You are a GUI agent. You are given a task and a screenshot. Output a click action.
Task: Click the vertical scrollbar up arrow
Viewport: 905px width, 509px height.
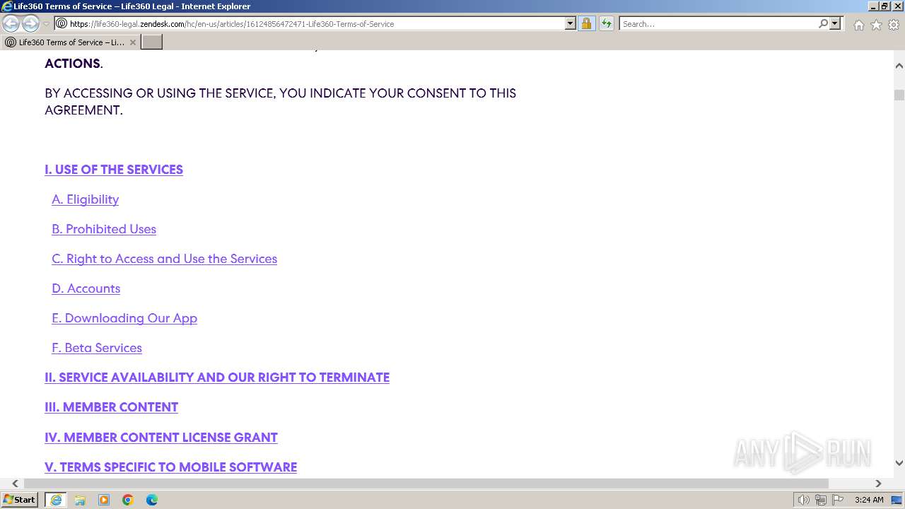click(899, 66)
